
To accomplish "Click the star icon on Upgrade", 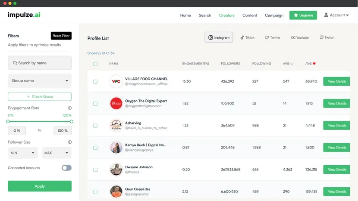I will point(295,15).
